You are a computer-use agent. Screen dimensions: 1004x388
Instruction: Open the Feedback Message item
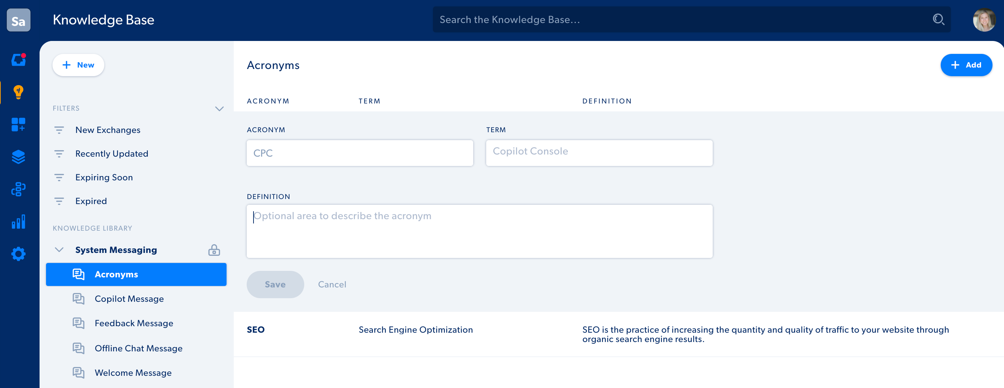click(134, 323)
